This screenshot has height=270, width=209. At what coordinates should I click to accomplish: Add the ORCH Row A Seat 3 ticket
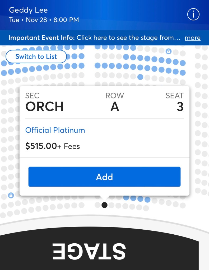[x=104, y=177]
